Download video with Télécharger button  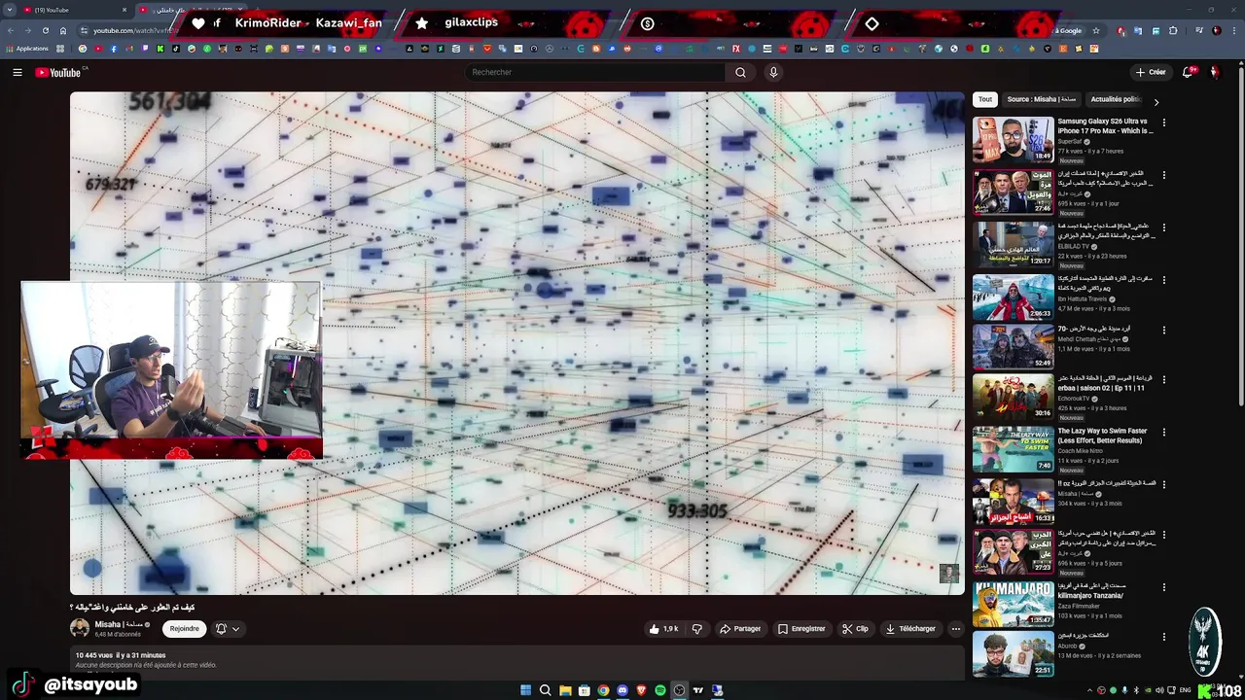910,629
